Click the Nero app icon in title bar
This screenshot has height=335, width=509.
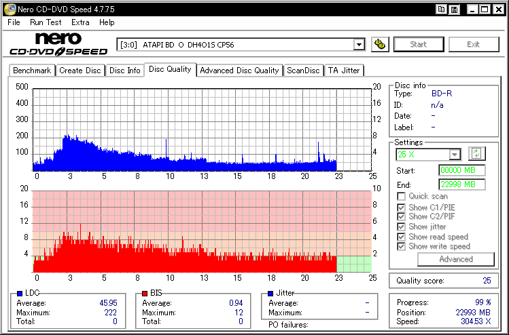click(10, 9)
